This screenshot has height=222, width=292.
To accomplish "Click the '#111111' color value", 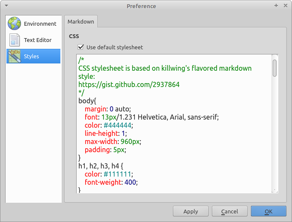I will [117, 174].
